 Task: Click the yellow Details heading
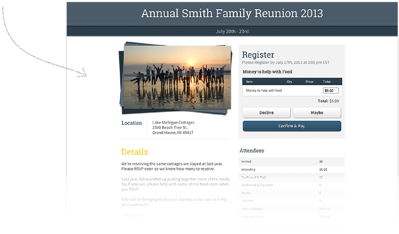pyautogui.click(x=135, y=152)
